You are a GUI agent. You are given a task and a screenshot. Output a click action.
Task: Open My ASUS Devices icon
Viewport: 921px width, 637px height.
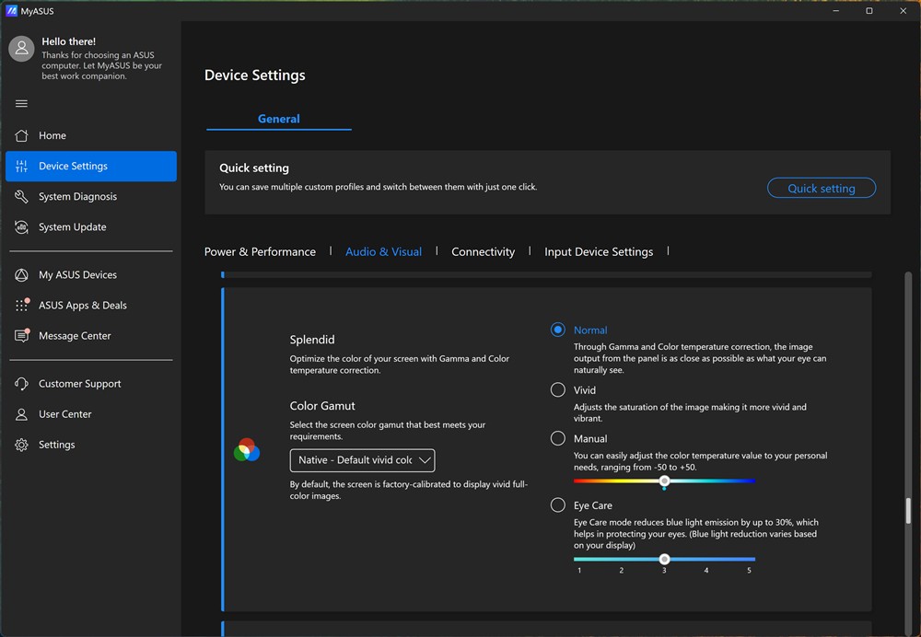pyautogui.click(x=22, y=274)
